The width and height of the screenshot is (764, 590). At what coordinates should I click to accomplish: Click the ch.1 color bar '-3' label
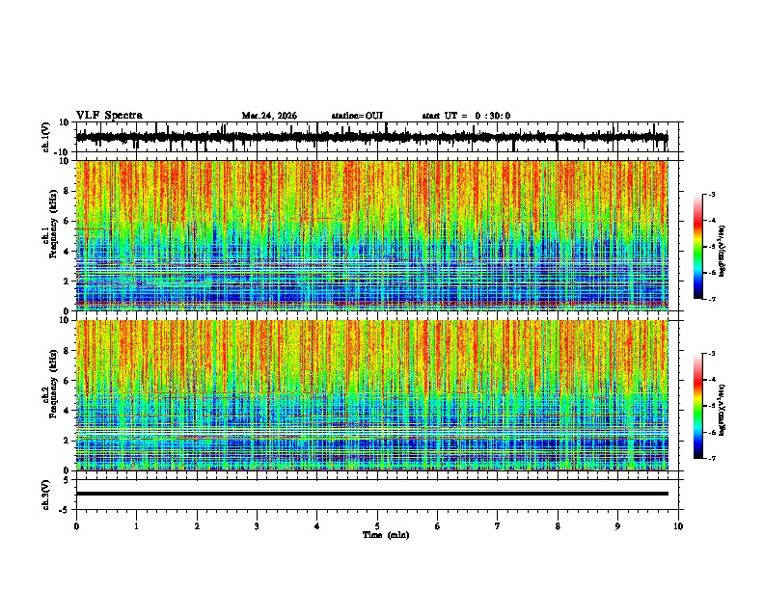point(711,195)
